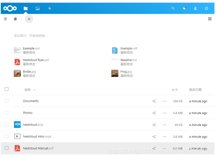Open Nextcloud Manual.pdf file name
The image size is (216, 158).
[x=38, y=148]
